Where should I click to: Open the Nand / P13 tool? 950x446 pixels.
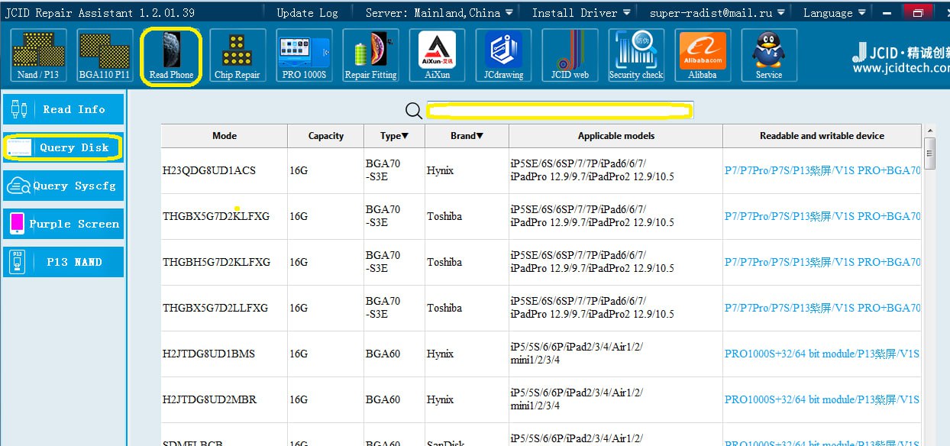38,55
